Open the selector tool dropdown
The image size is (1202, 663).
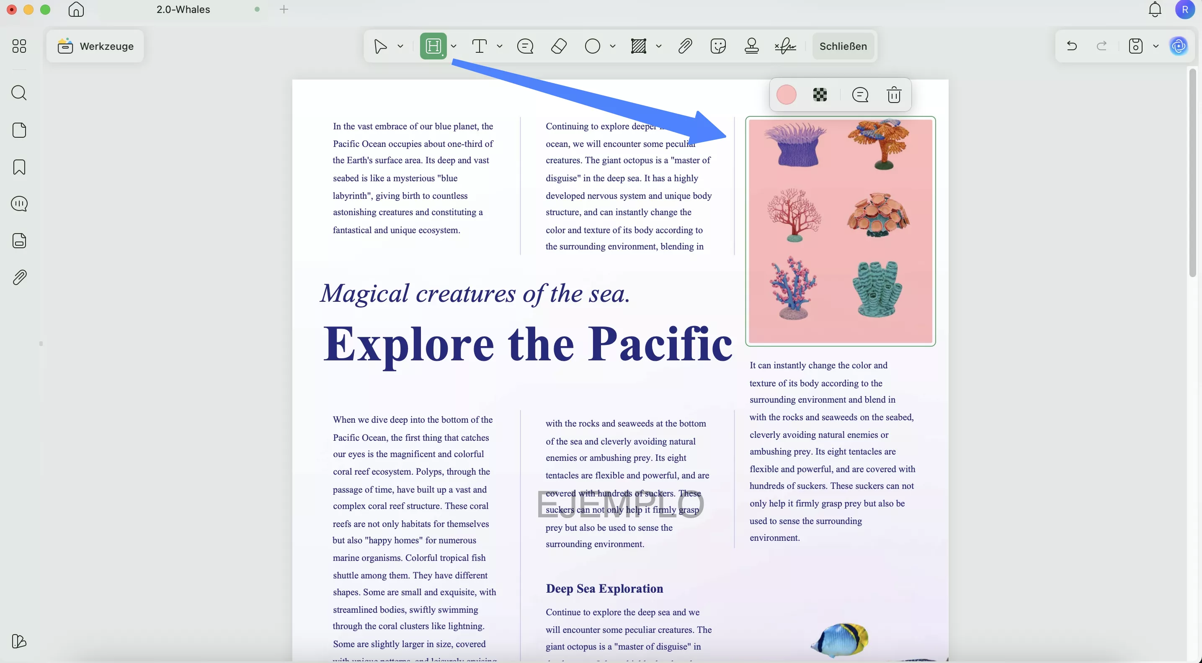(400, 46)
